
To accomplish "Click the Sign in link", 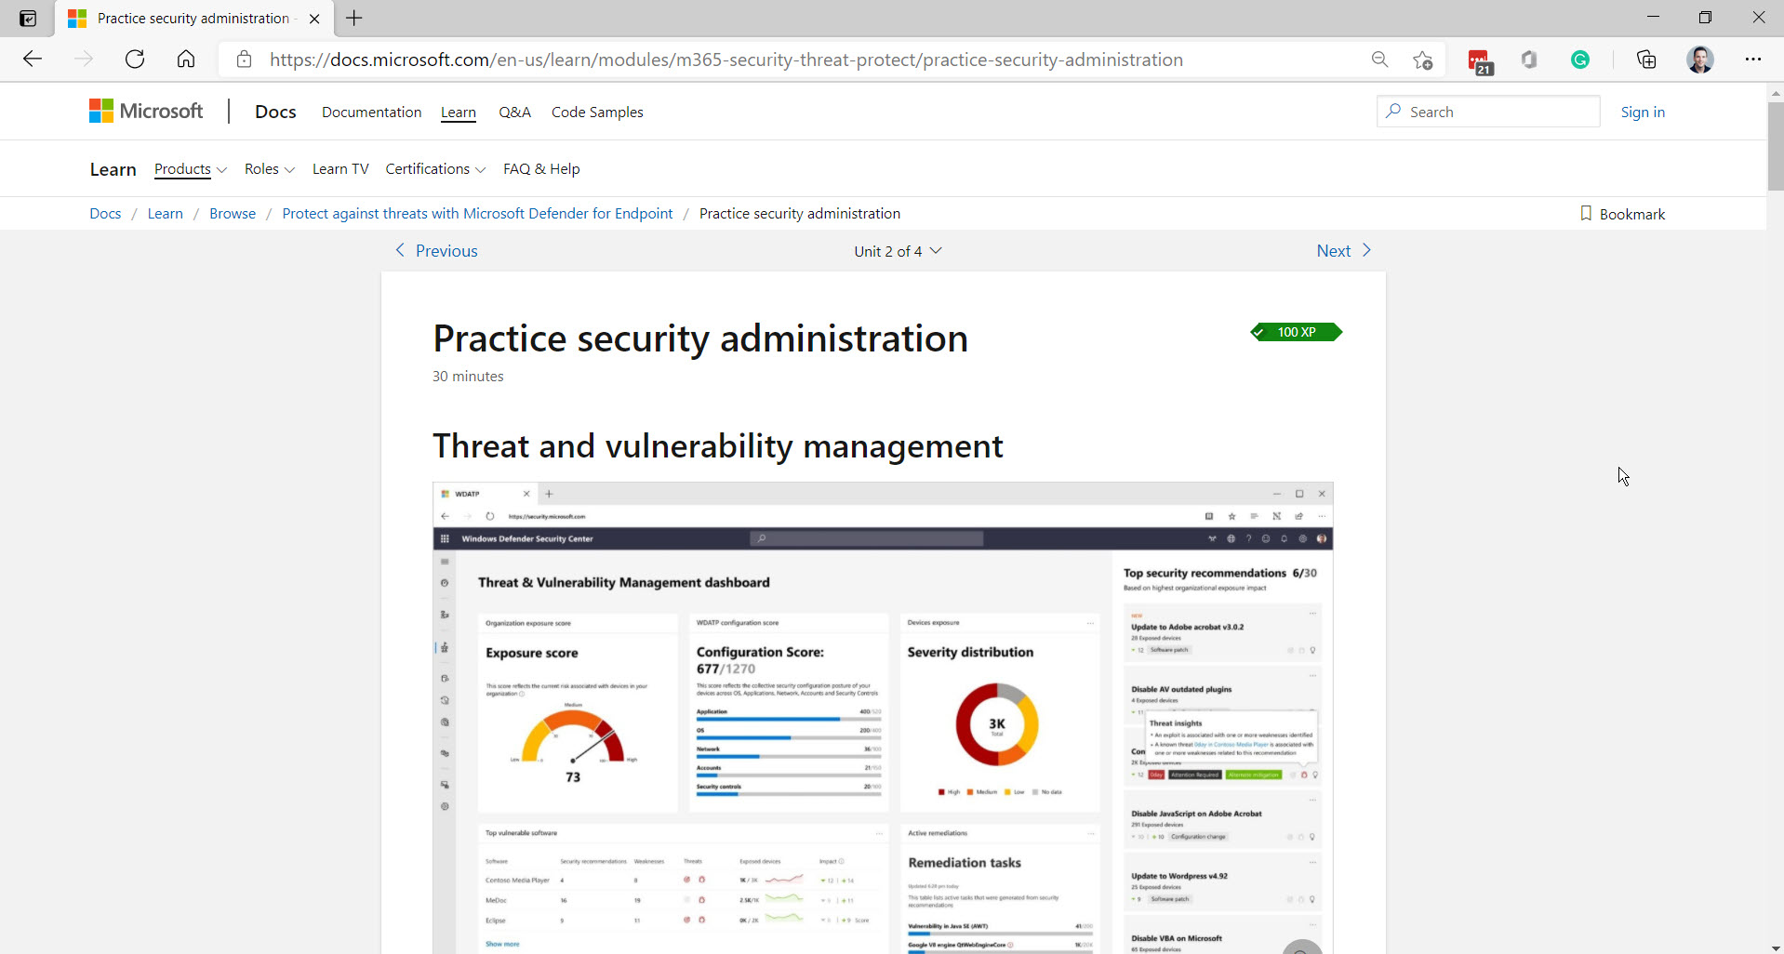I will pos(1643,112).
